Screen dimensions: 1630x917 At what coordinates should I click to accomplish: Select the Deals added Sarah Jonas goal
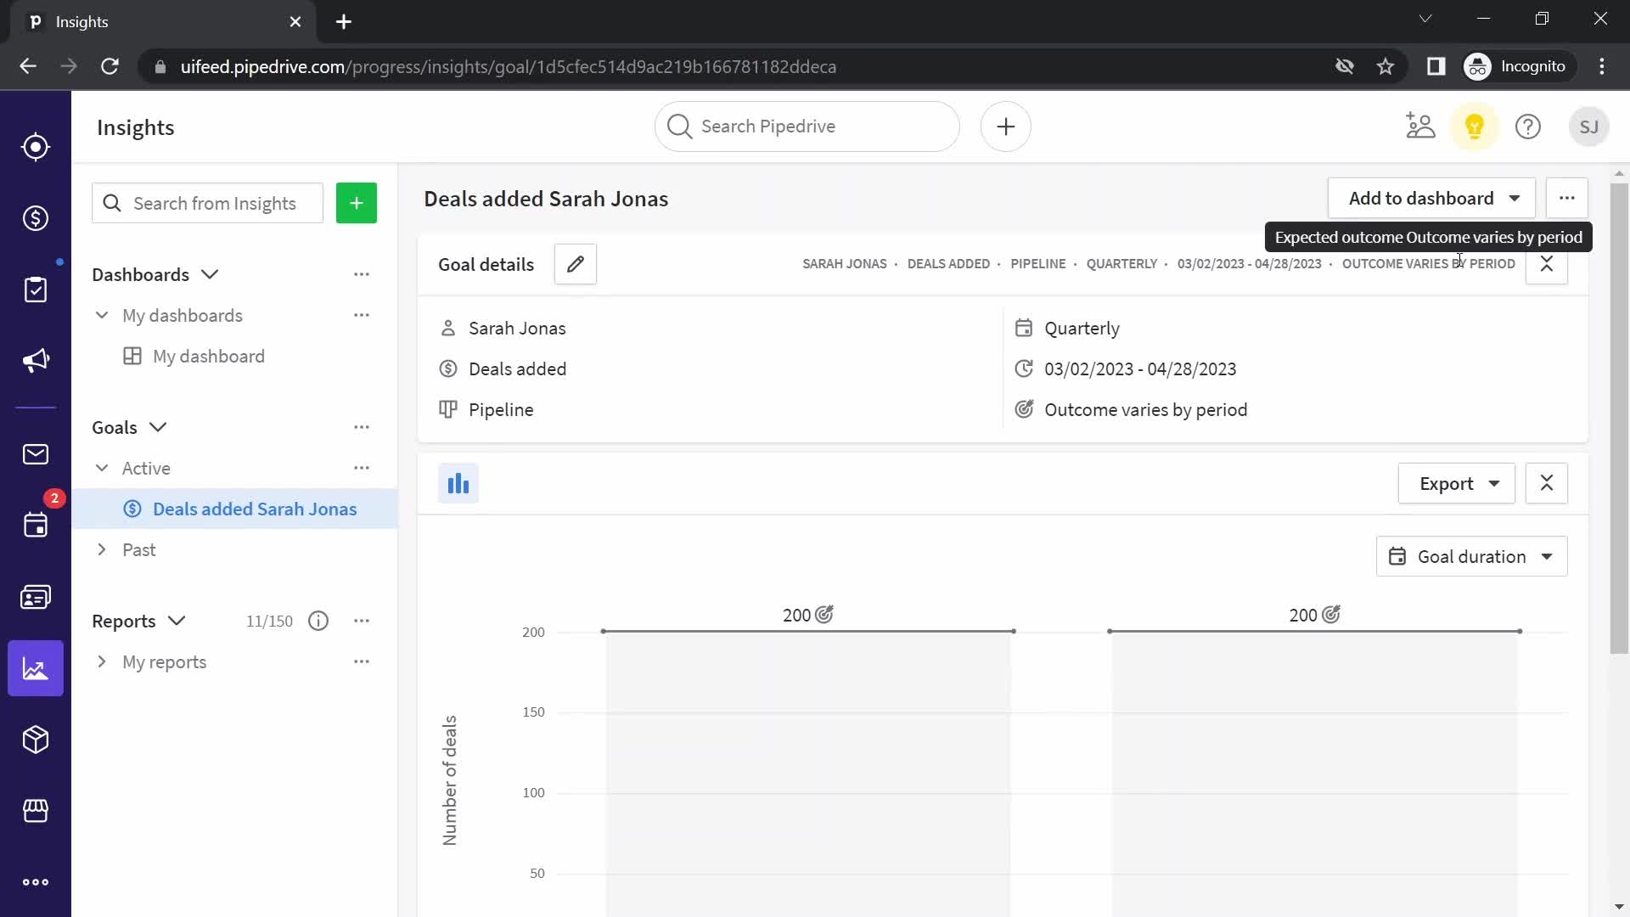pyautogui.click(x=256, y=509)
